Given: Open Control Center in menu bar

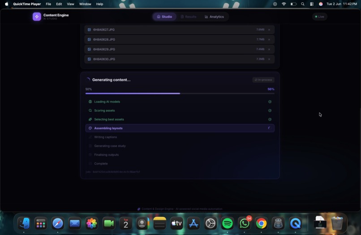Looking at the screenshot, I should (311, 4).
